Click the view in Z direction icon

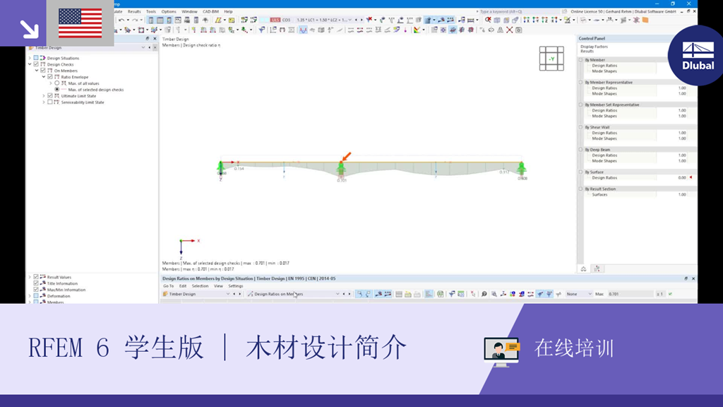click(544, 20)
